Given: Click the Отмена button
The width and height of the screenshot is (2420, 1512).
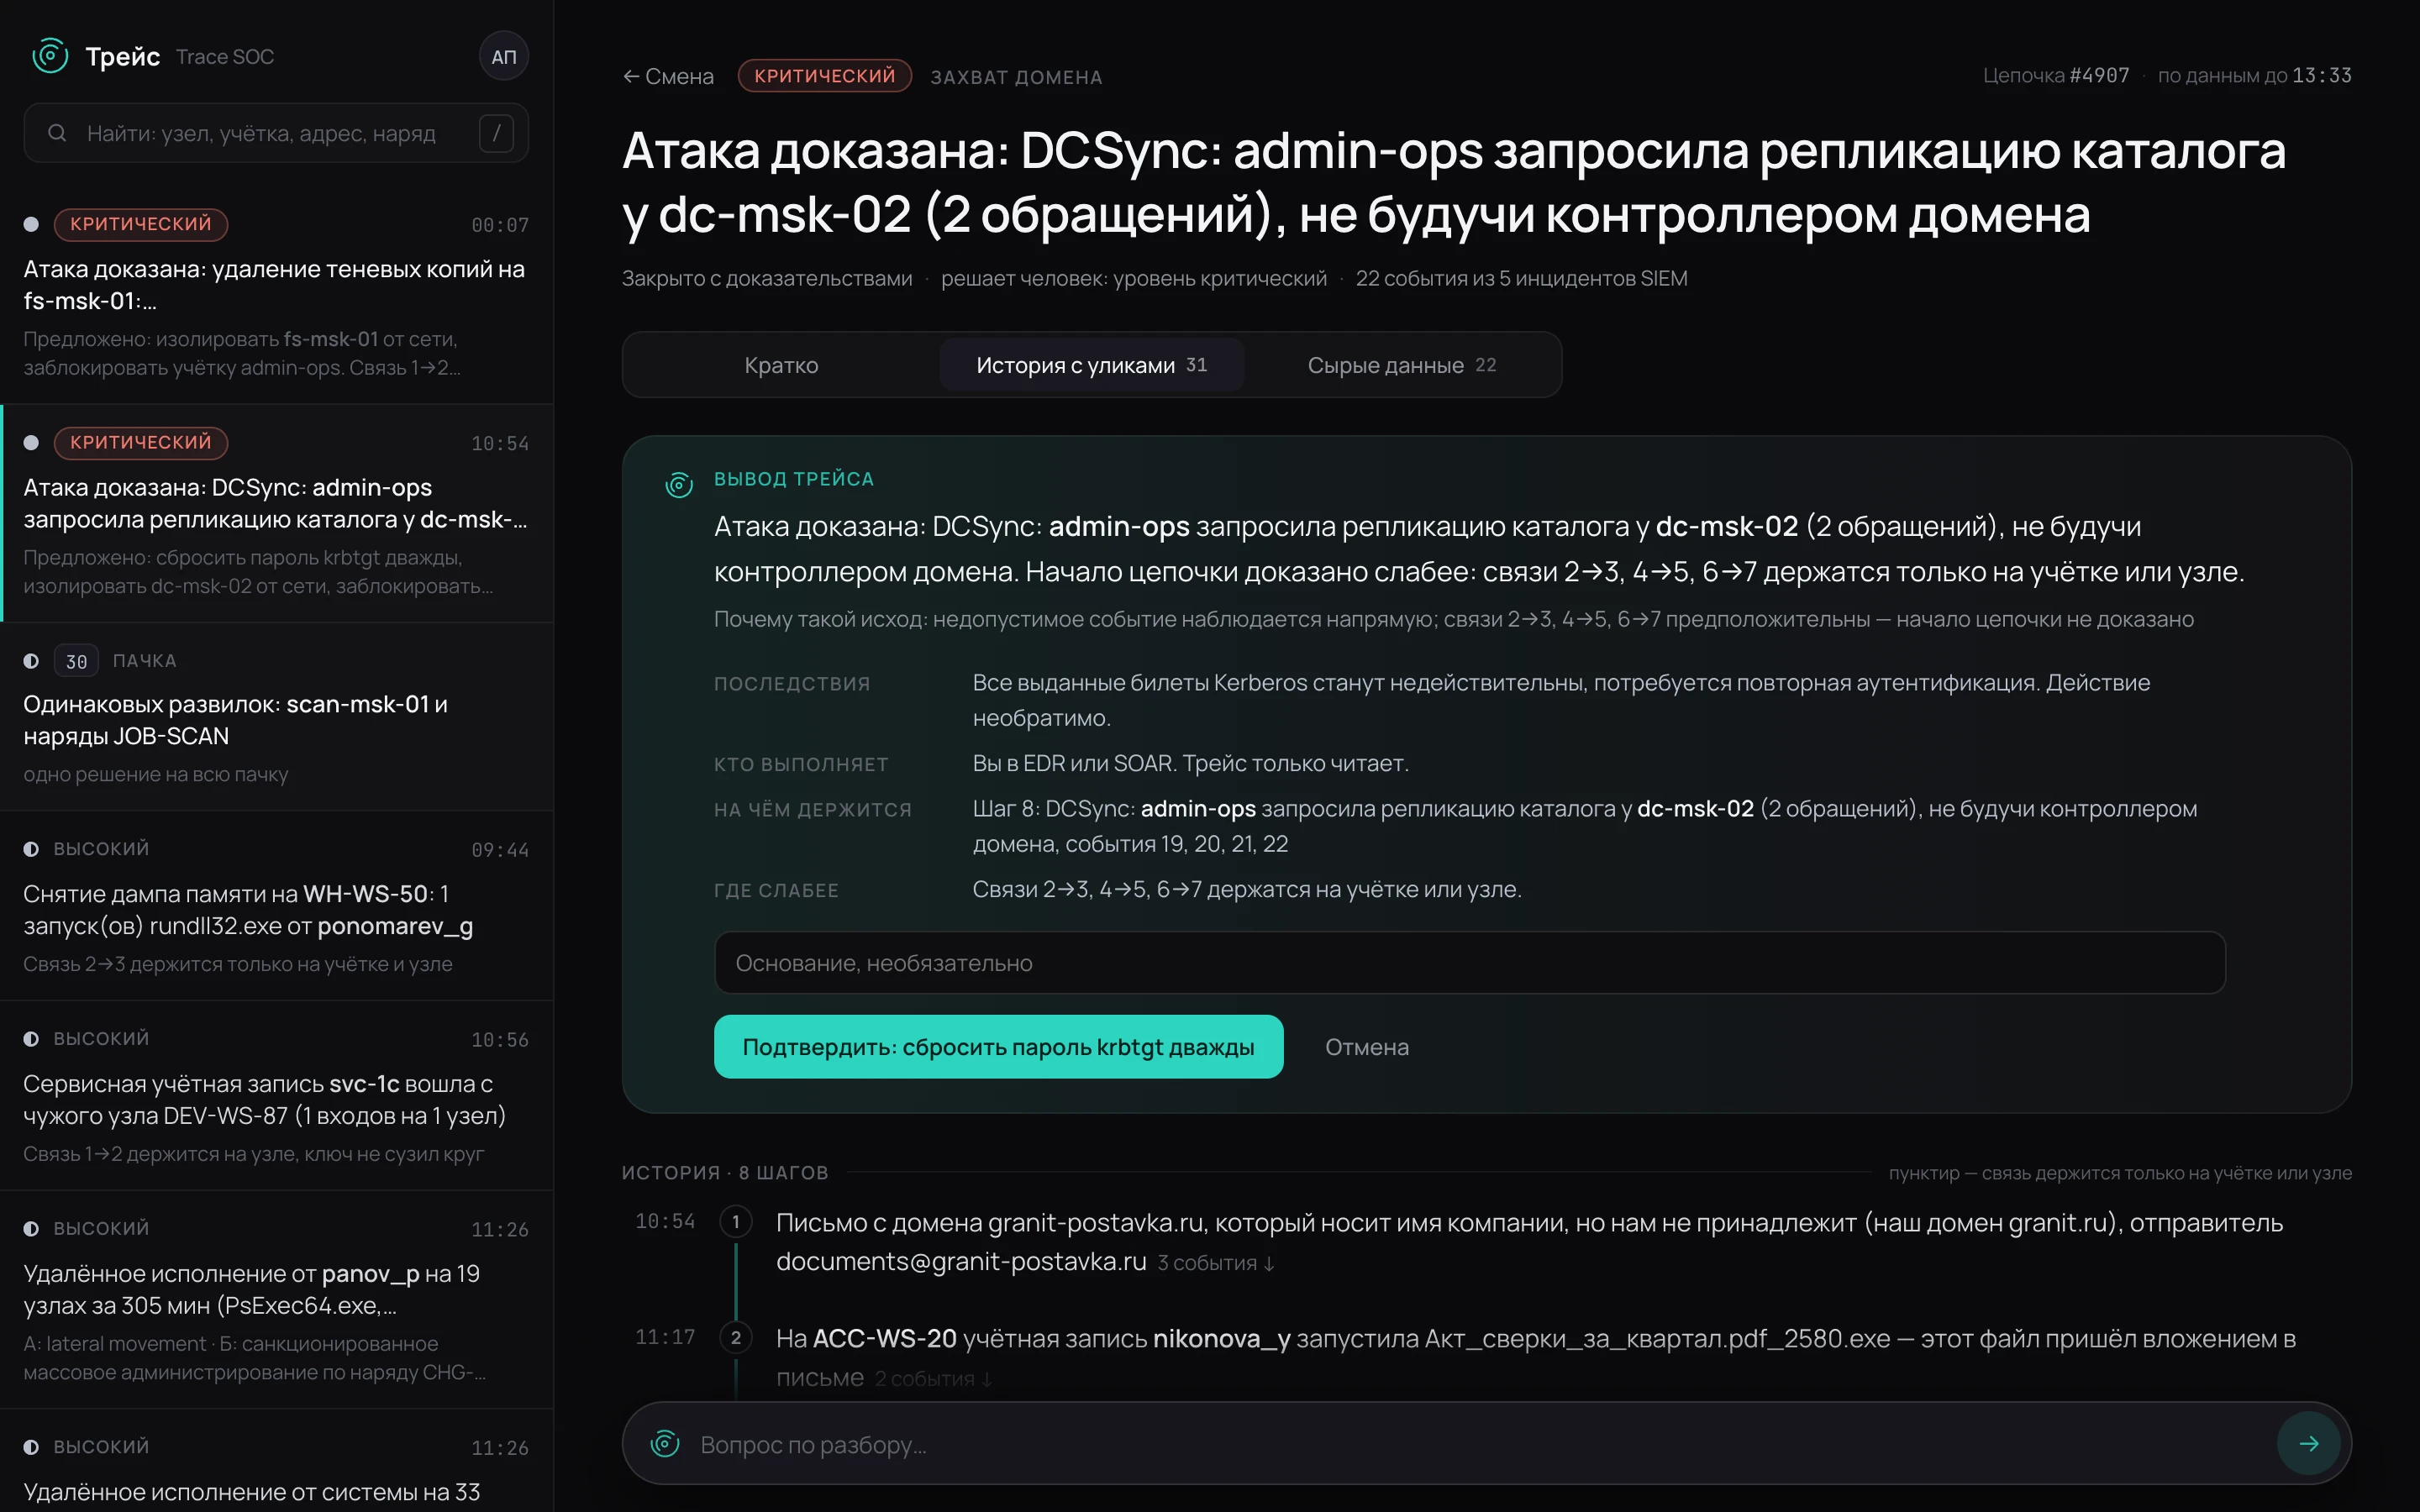Looking at the screenshot, I should pos(1367,1047).
